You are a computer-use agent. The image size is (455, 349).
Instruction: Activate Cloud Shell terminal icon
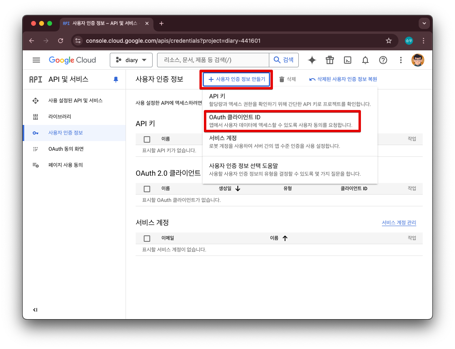(347, 60)
